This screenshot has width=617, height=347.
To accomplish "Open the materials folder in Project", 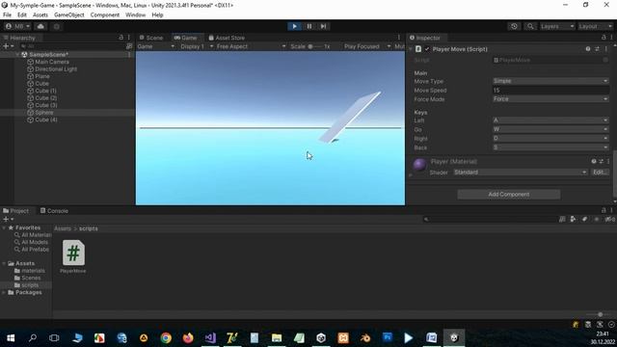I will click(30, 271).
